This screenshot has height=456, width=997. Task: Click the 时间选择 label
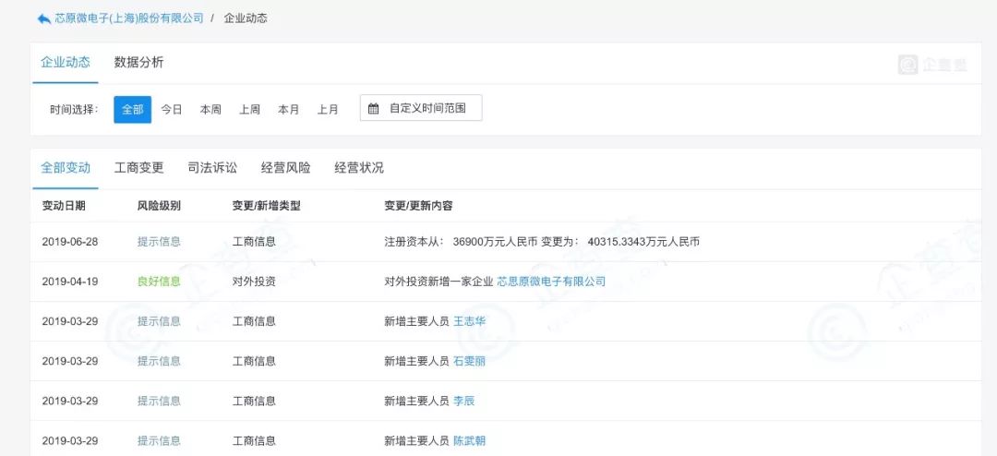[x=75, y=110]
